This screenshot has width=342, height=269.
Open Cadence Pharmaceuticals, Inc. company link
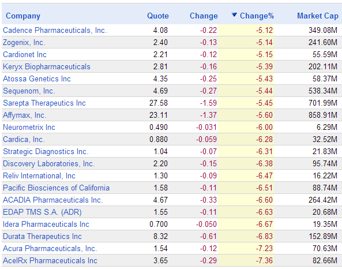(55, 31)
